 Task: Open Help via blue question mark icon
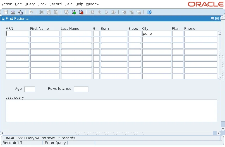point(149,12)
